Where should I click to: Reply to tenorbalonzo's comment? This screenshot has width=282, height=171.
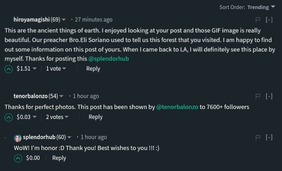point(96,117)
